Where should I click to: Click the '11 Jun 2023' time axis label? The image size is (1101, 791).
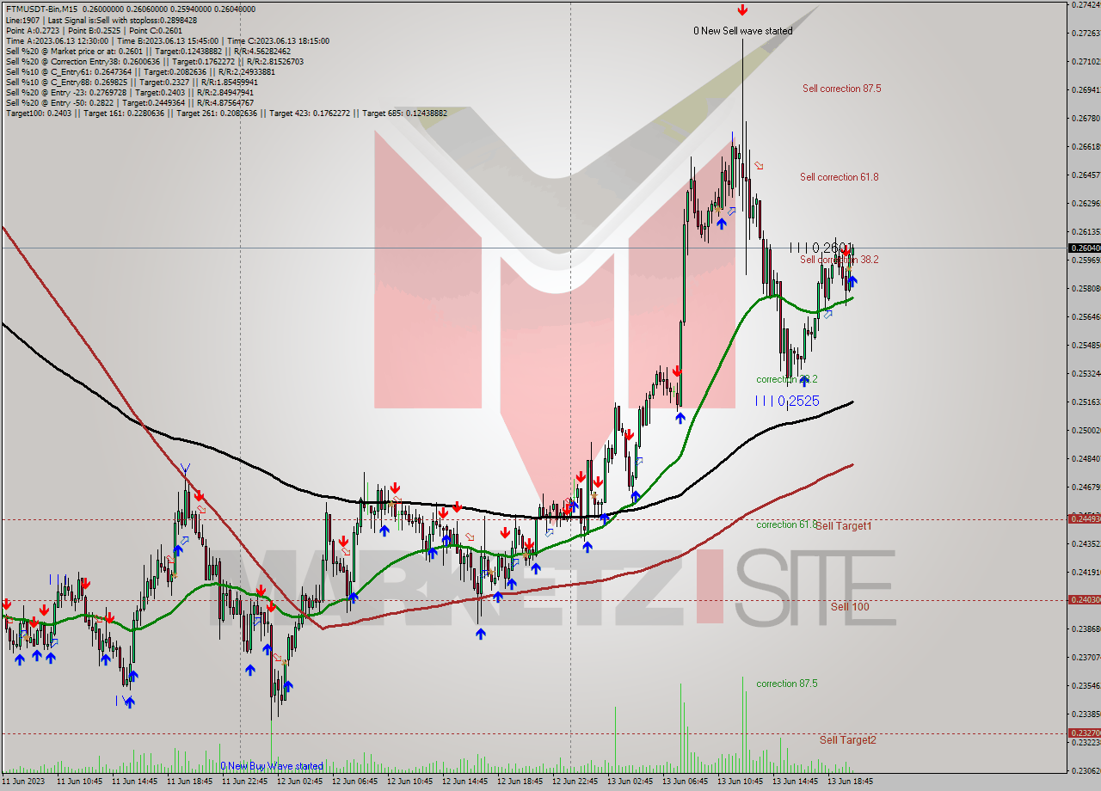click(x=23, y=782)
